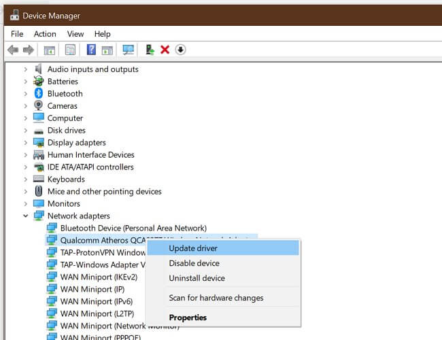Open the Action menu
The height and width of the screenshot is (340, 442).
coord(45,34)
